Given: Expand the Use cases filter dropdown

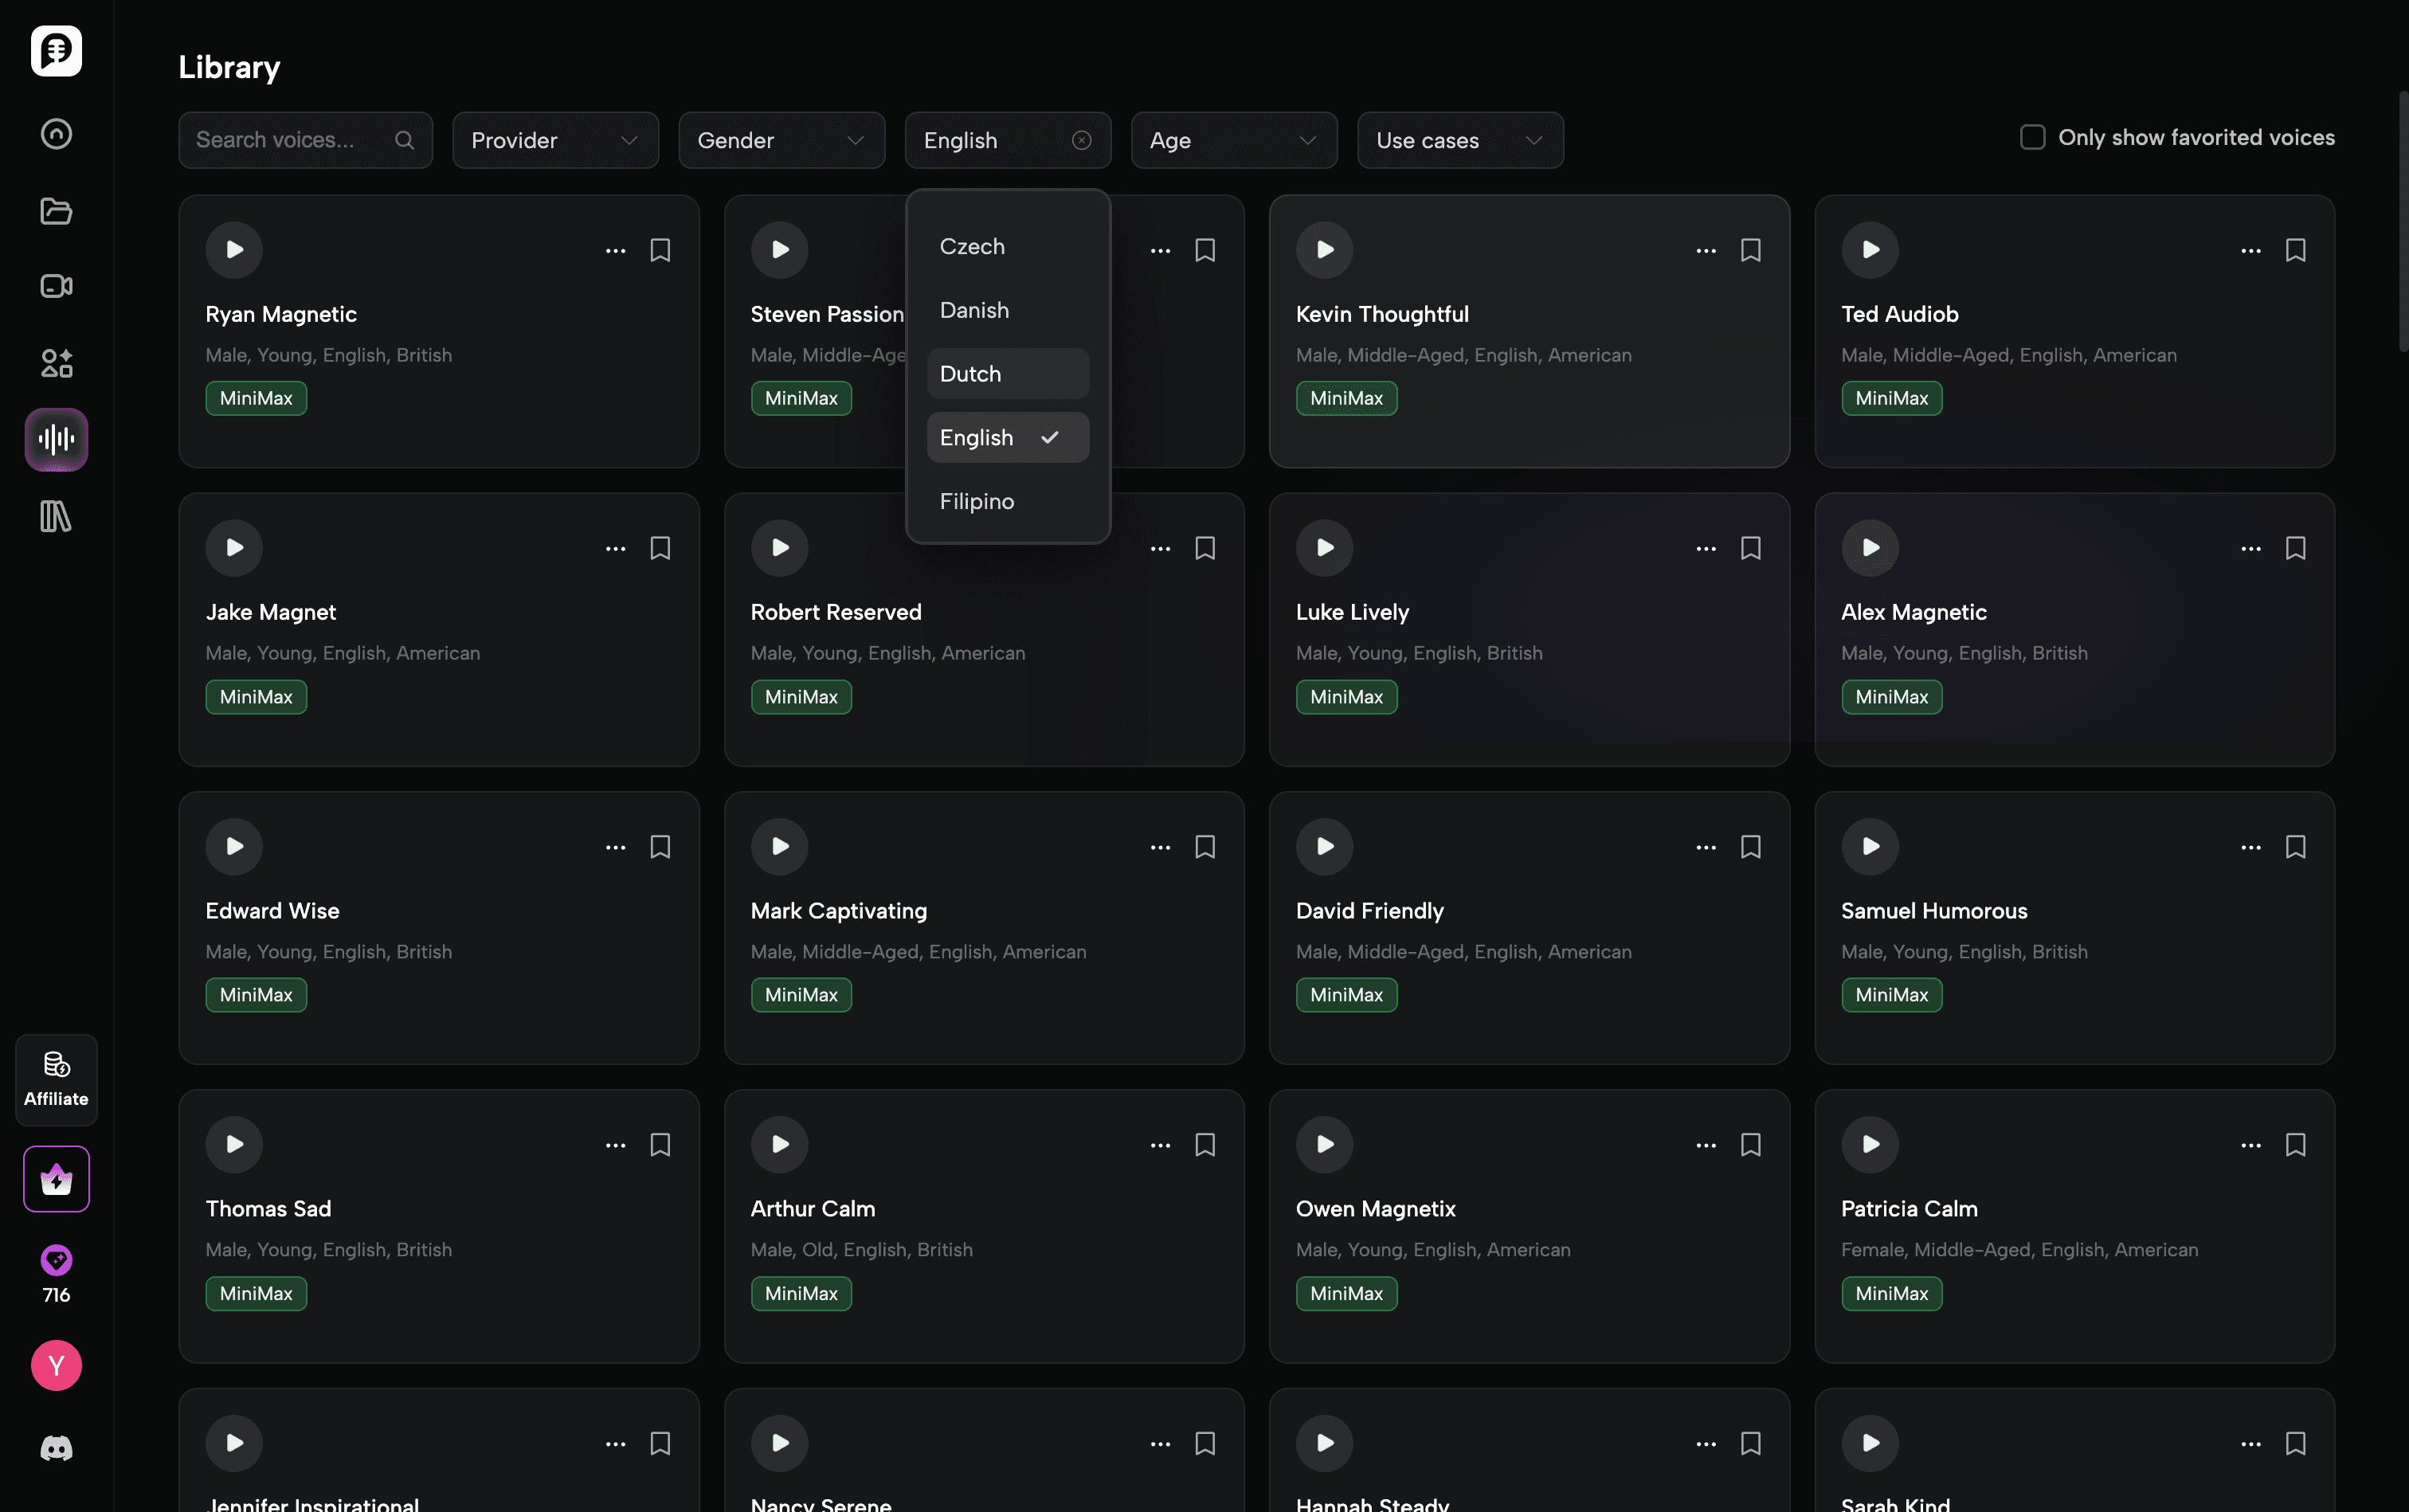Looking at the screenshot, I should [x=1460, y=140].
